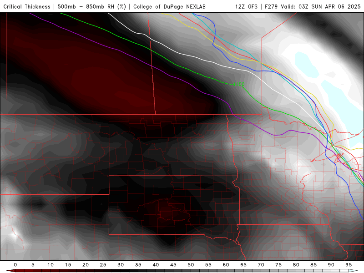Image resolution: width=364 pixels, height=273 pixels.
Task: Click the colorbar value "5"
Action: coord(33,265)
